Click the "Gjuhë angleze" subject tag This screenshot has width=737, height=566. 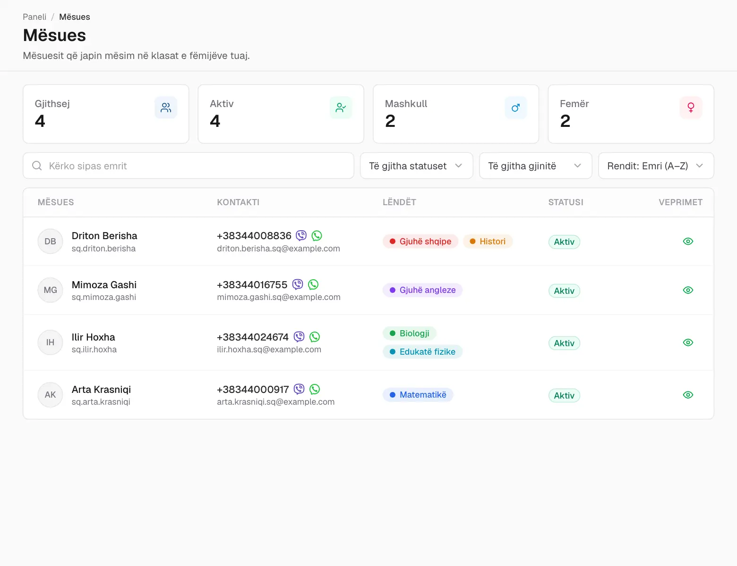pyautogui.click(x=422, y=290)
